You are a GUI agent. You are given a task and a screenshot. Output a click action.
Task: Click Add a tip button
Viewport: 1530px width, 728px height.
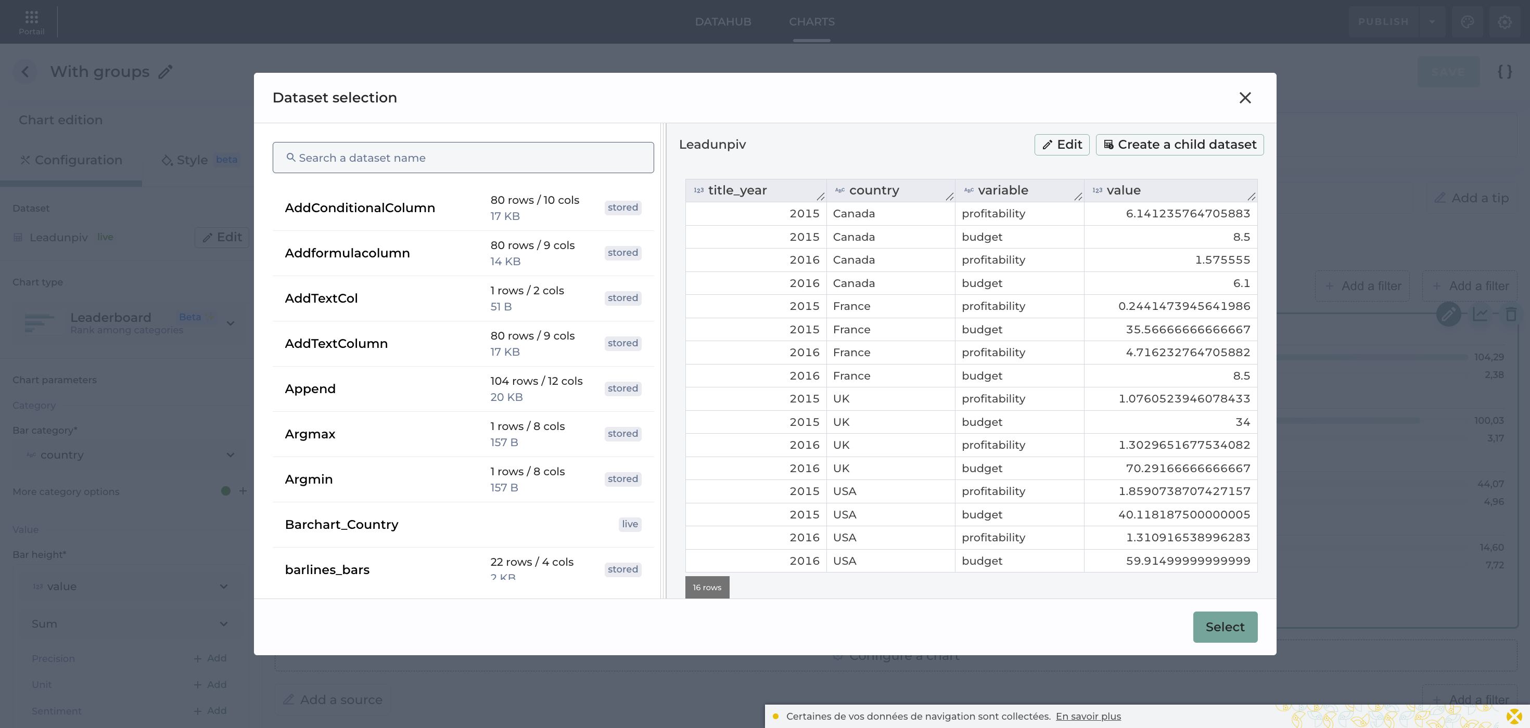point(1471,198)
